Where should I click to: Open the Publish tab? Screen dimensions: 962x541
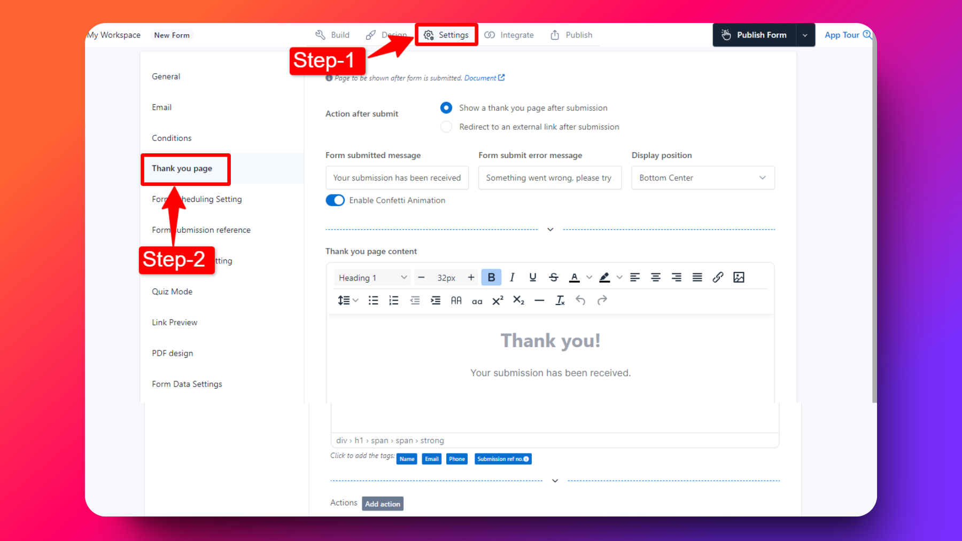(571, 35)
